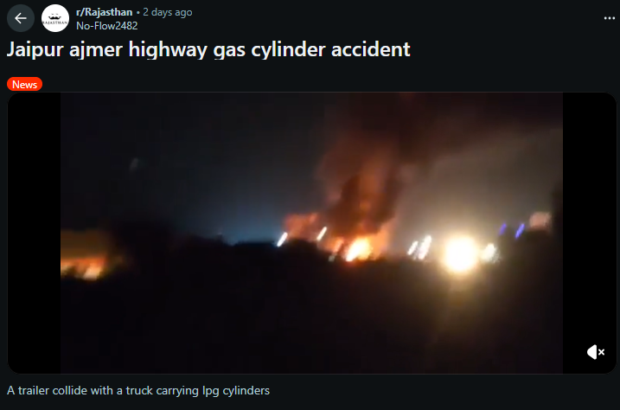
Task: Click the bright white light in the video
Action: (460, 255)
